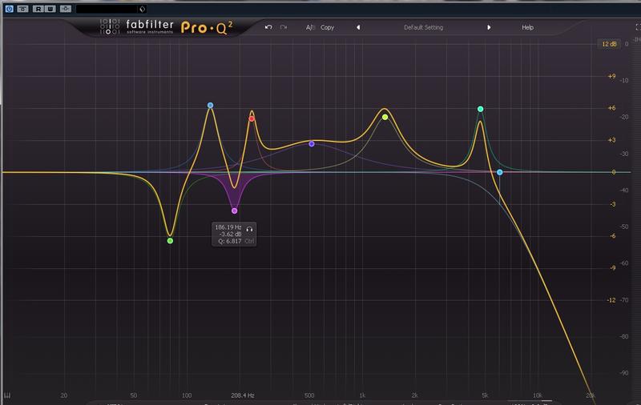Go to the previous preset with the left arrow
The width and height of the screenshot is (641, 405).
(x=358, y=27)
